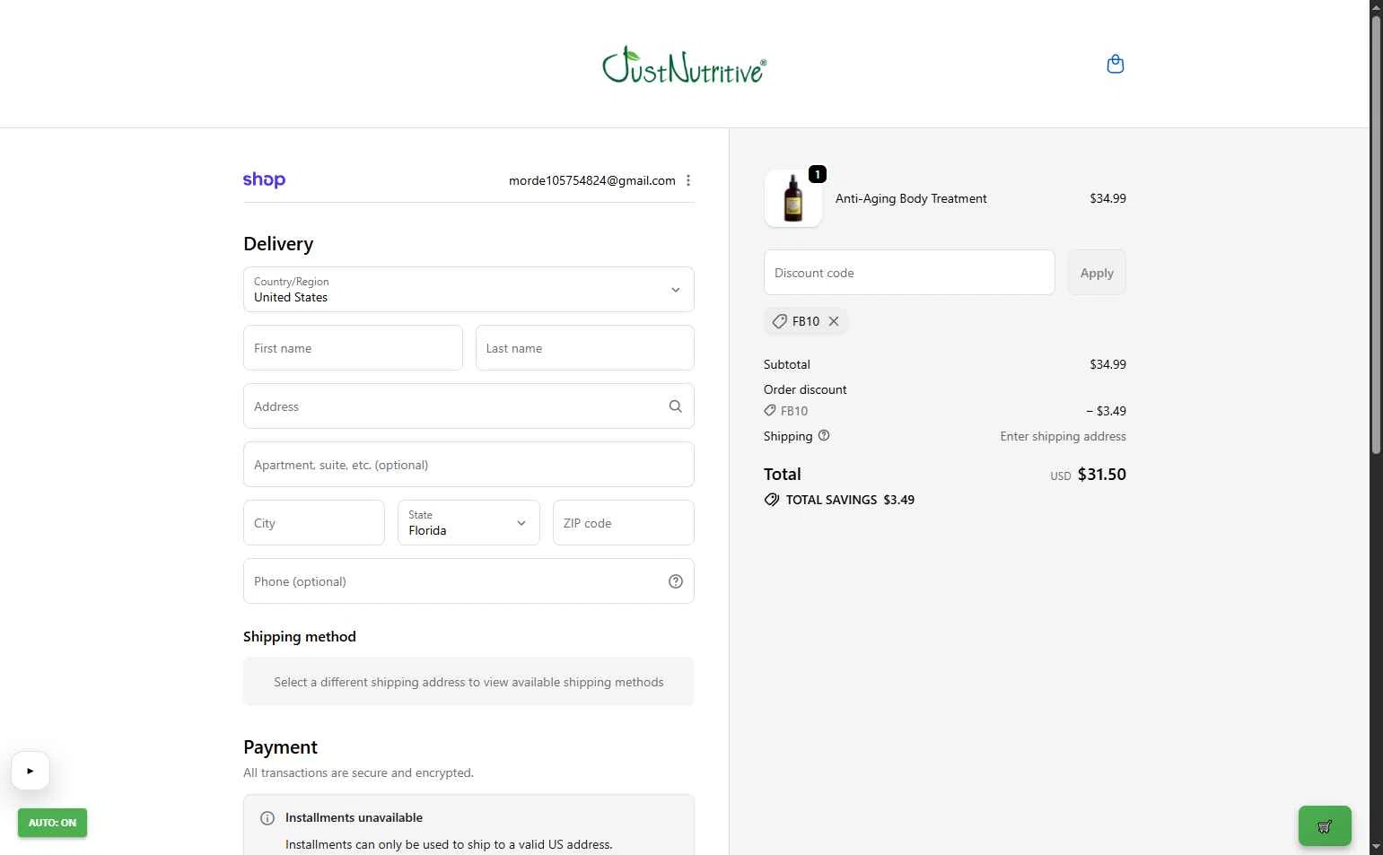This screenshot has width=1383, height=855.
Task: Focus the Apartment, suite field
Action: (468, 465)
